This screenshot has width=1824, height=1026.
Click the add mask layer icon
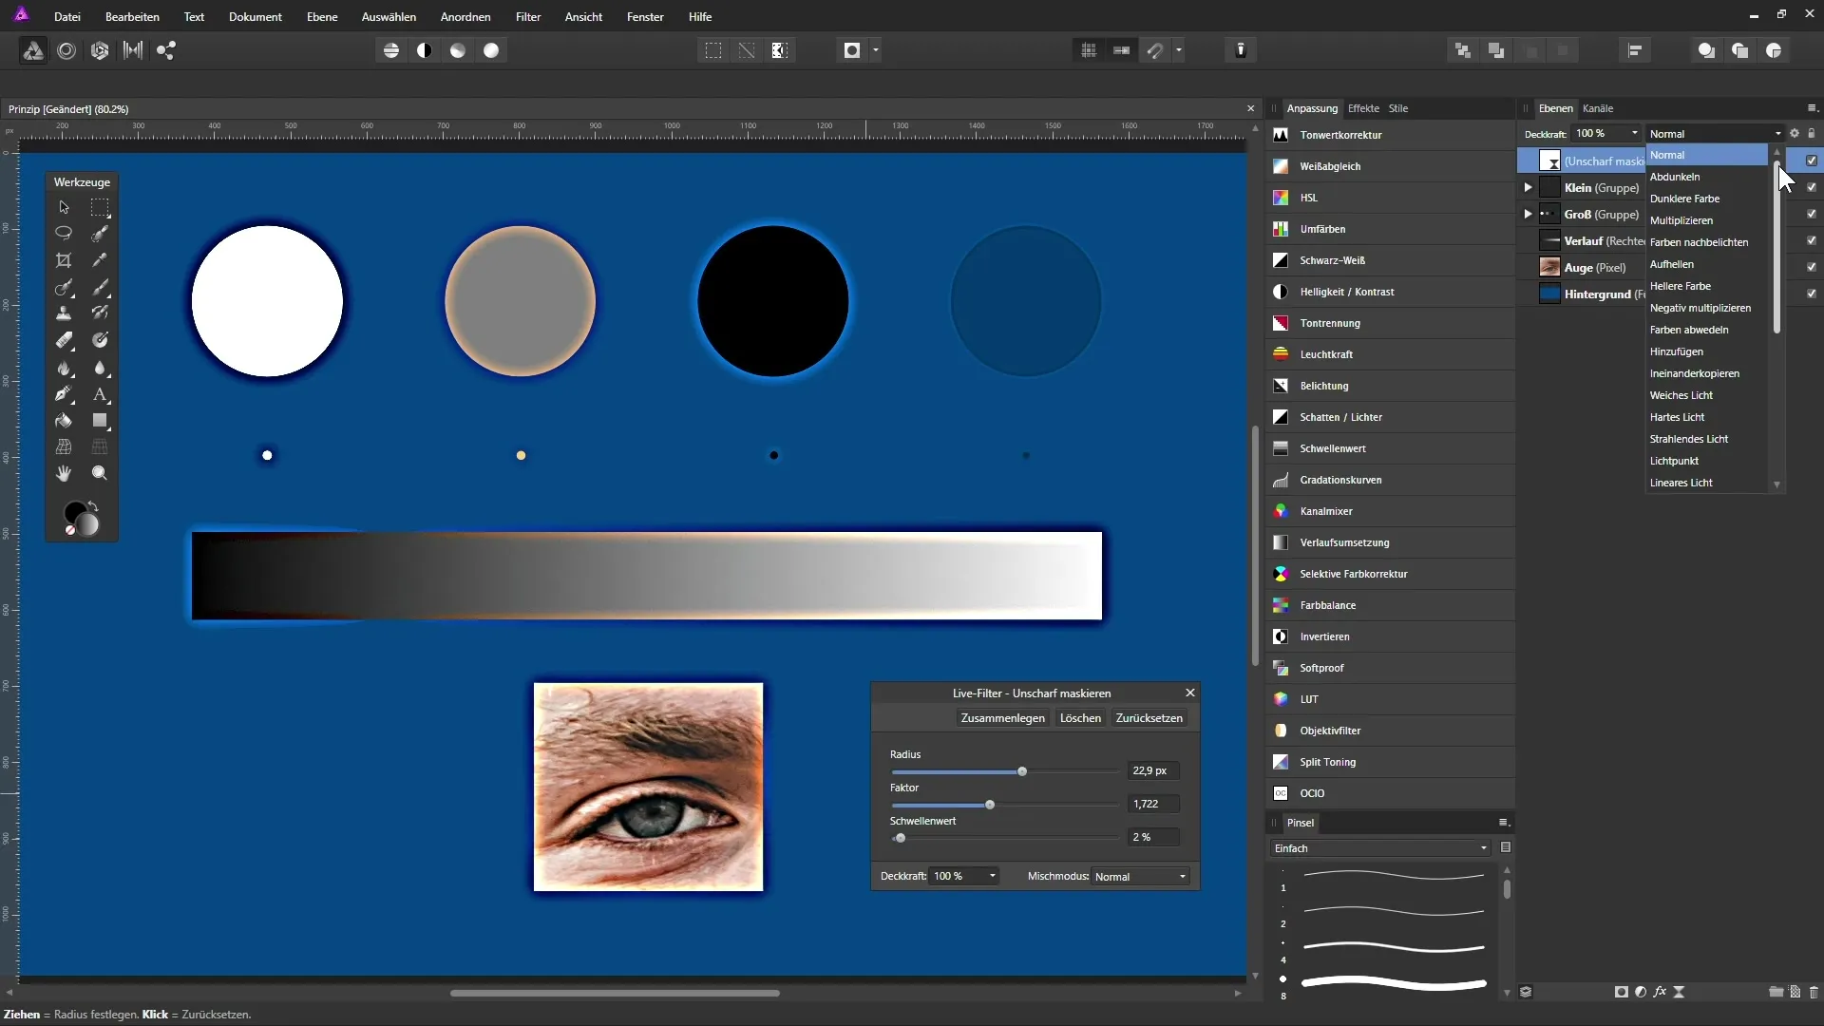pyautogui.click(x=1621, y=992)
